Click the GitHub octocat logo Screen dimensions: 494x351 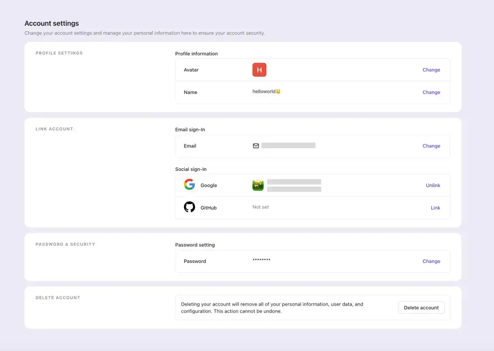coord(189,207)
